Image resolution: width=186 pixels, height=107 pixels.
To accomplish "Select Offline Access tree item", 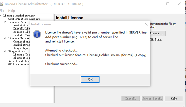I will coord(19,64).
